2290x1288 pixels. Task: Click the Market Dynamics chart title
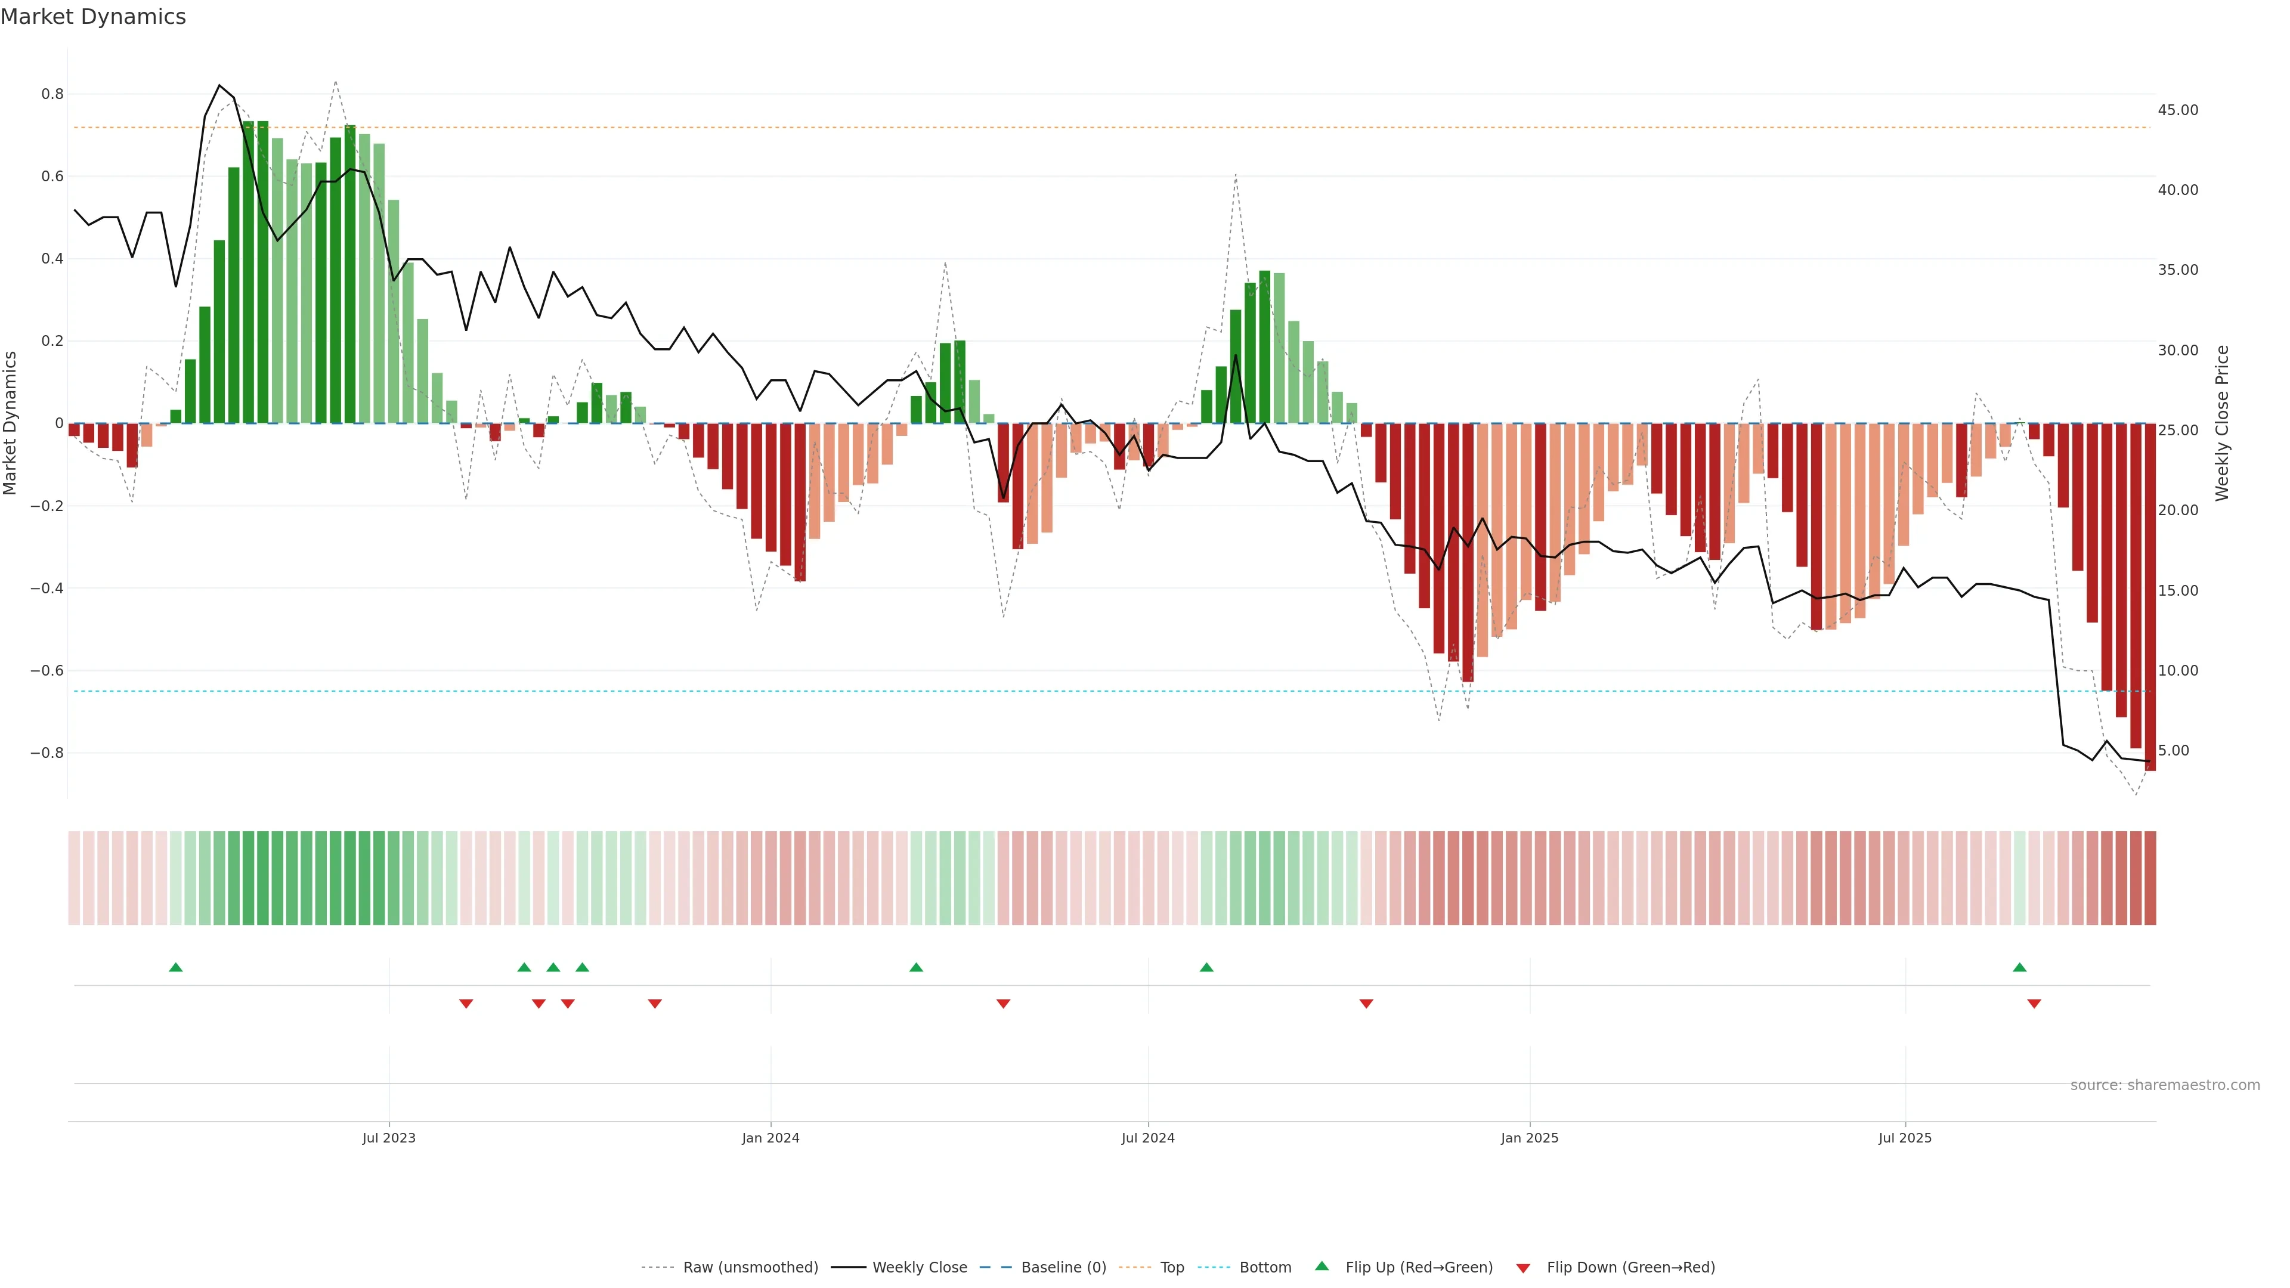pos(94,17)
